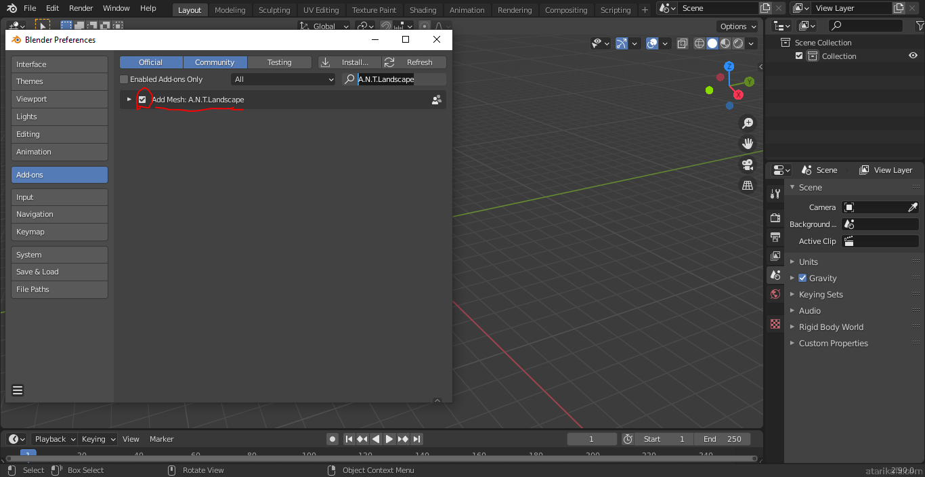Open the add-on category dropdown showing All
This screenshot has height=477, width=925.
283,79
